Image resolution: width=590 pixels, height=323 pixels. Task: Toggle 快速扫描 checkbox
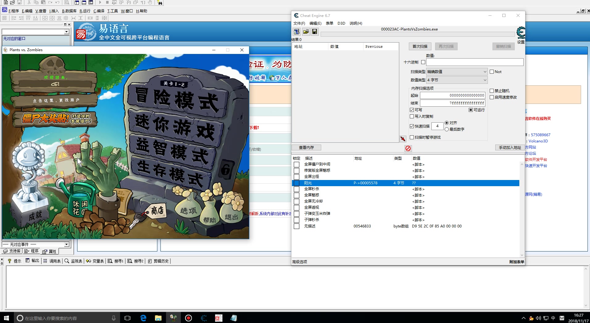point(412,126)
